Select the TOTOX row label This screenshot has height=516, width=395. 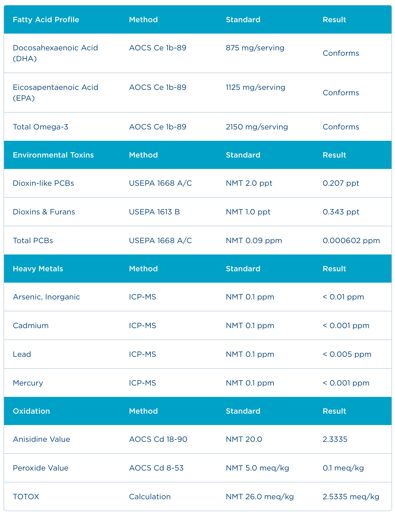click(26, 497)
